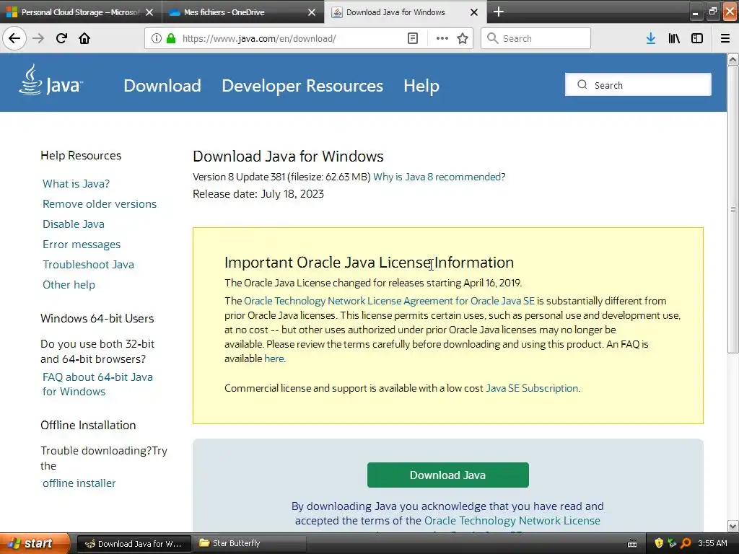The width and height of the screenshot is (739, 554).
Task: Open the browser home page icon
Action: 84,38
